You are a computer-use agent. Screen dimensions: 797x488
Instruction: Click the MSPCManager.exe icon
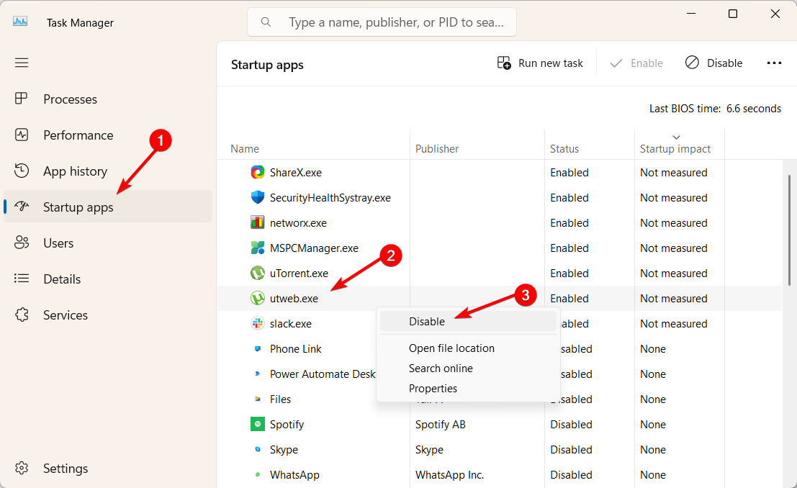258,248
